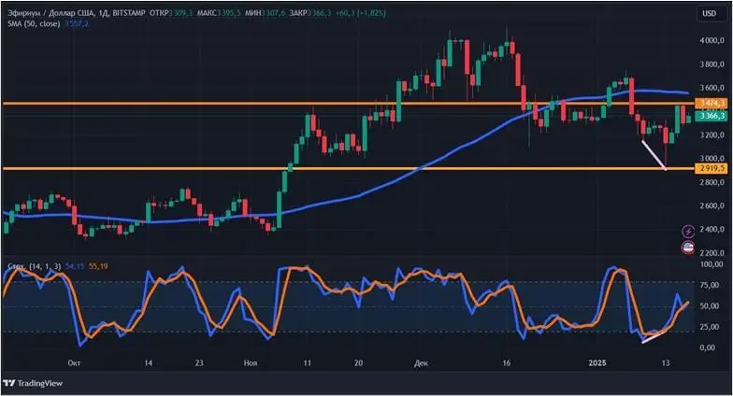Select the lower orange horizontal support line

tap(187, 168)
